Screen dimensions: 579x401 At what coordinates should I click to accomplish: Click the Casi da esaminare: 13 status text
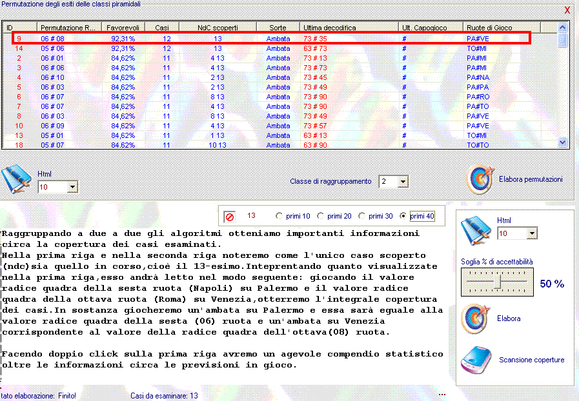pyautogui.click(x=164, y=396)
